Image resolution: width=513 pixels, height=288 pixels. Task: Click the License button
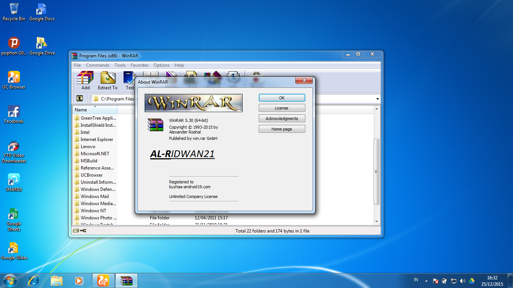282,108
